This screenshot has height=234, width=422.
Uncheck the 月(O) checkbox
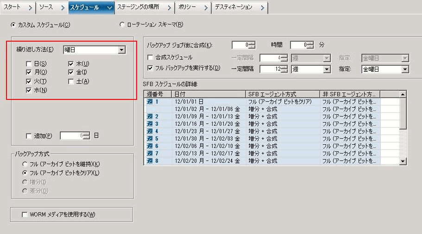coord(29,72)
